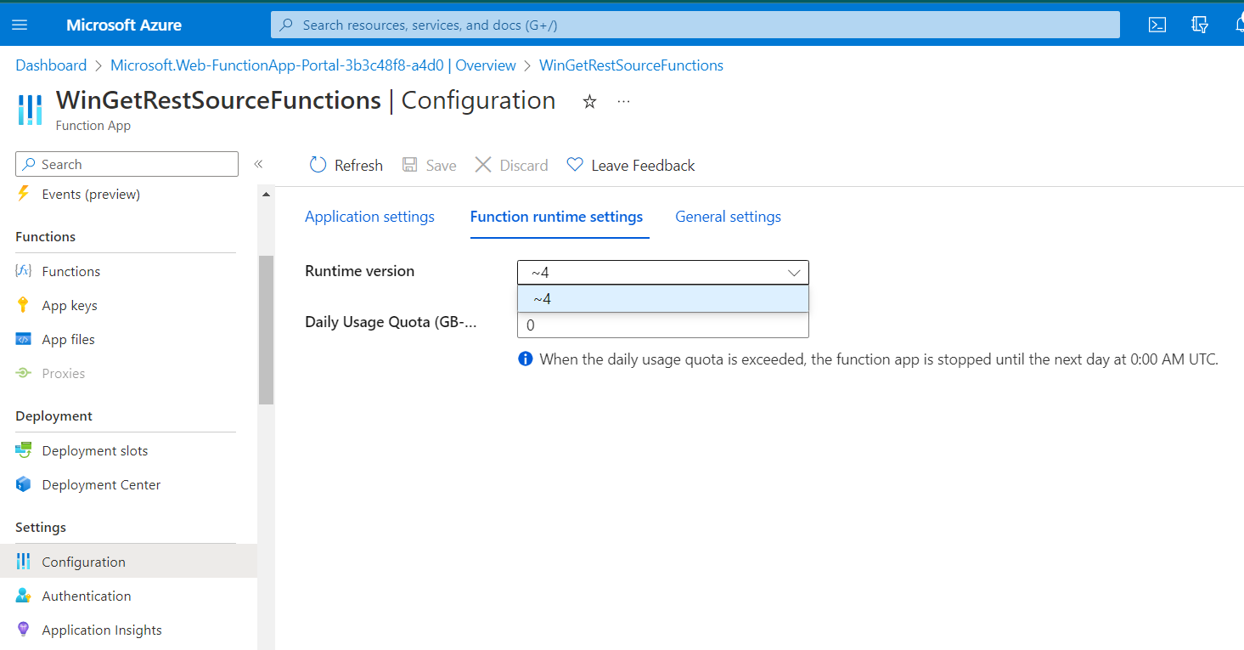Screen dimensions: 1244x650
Task: Click the Functions fx icon
Action: tap(24, 271)
